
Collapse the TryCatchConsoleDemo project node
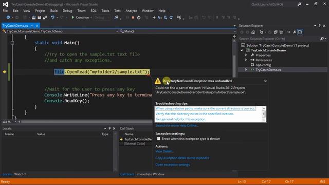242,50
